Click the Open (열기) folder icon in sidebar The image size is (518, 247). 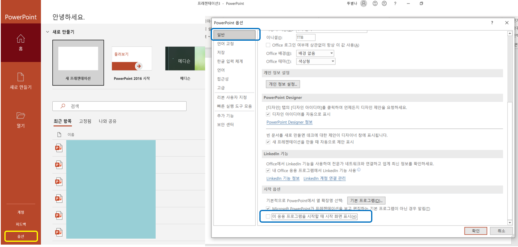[x=20, y=116]
